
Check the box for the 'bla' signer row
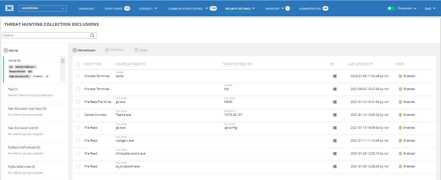pyautogui.click(x=78, y=89)
